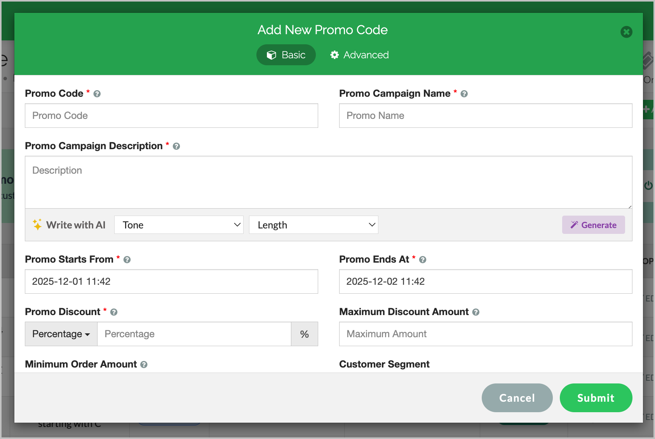Click help icon beside Promo Campaign Name
Screen dimensions: 655x439
tap(464, 94)
